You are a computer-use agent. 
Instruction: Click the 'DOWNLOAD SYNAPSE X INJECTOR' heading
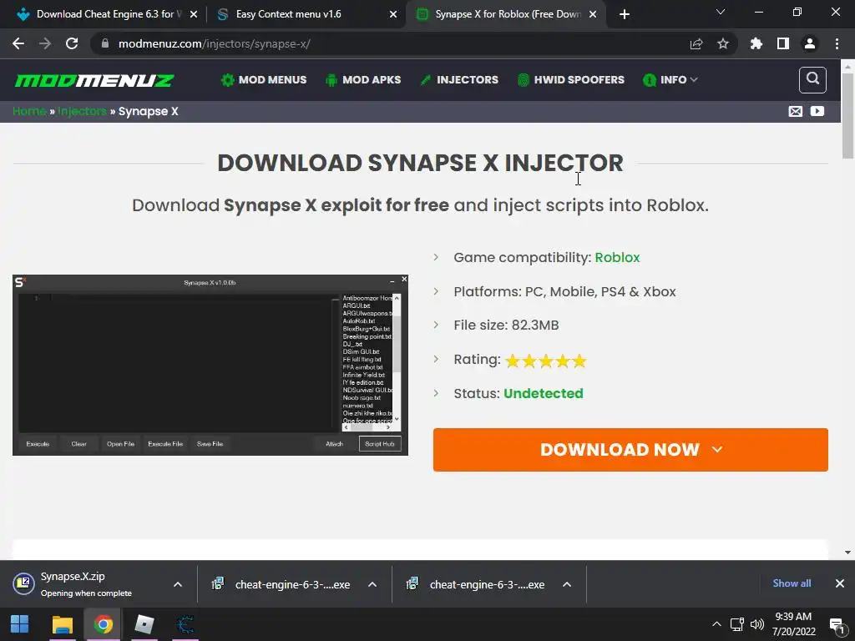pos(421,163)
